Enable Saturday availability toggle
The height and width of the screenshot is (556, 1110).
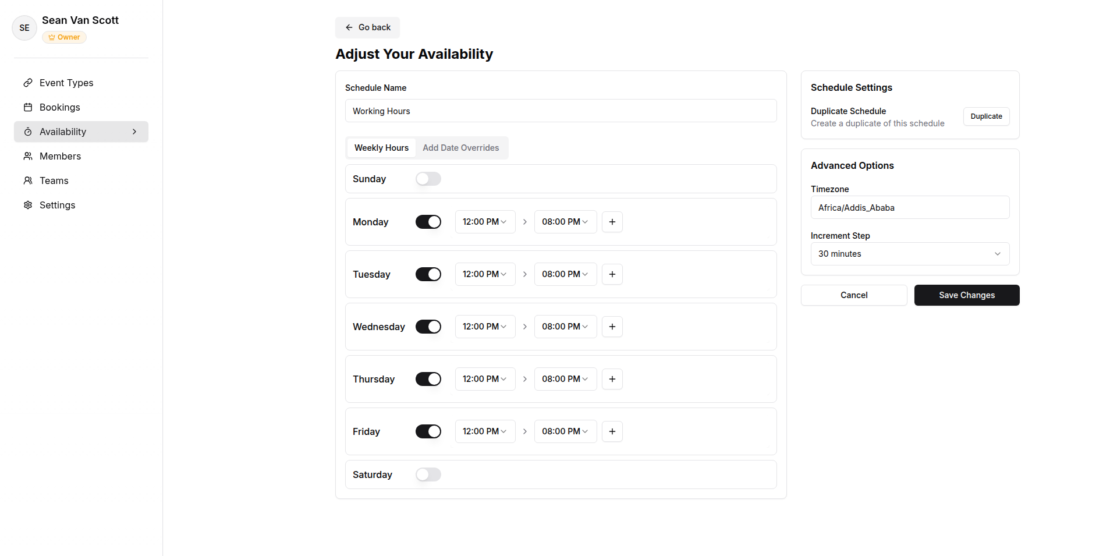[x=428, y=474]
